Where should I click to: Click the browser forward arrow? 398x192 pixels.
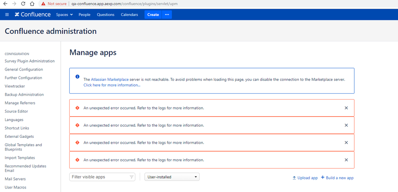pos(14,4)
